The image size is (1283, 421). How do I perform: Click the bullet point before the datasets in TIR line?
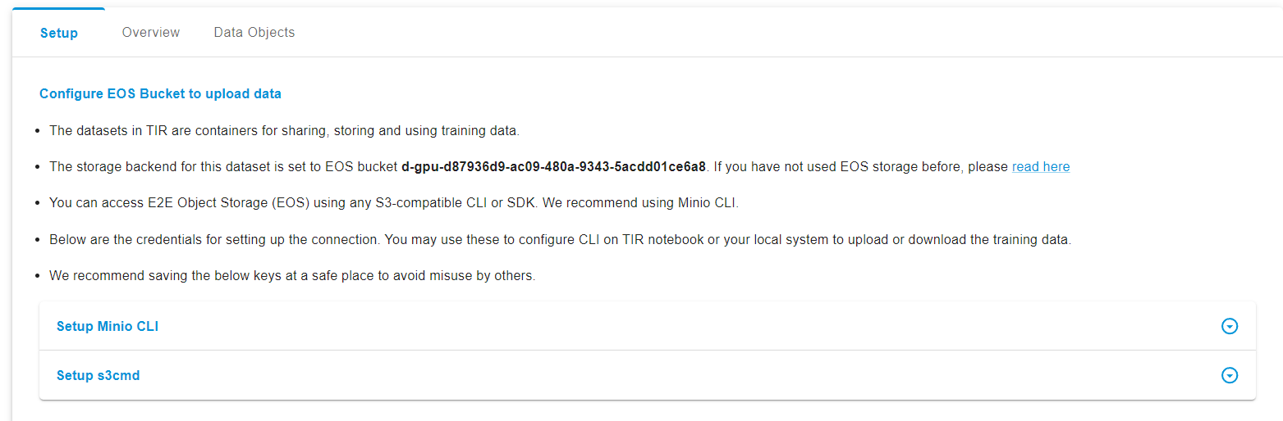tap(39, 131)
